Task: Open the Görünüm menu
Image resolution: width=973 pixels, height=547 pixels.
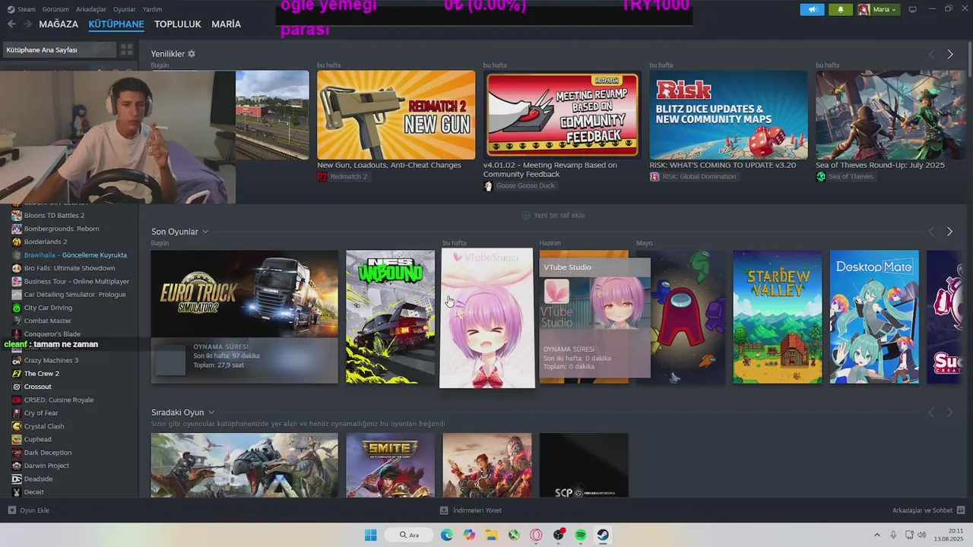Action: coord(55,9)
